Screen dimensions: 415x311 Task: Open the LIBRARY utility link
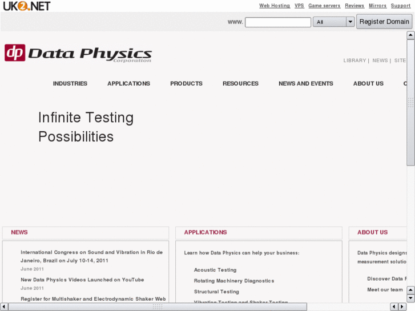354,60
